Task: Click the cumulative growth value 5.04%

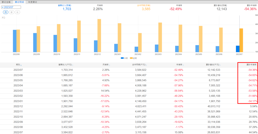Action: [253, 106]
